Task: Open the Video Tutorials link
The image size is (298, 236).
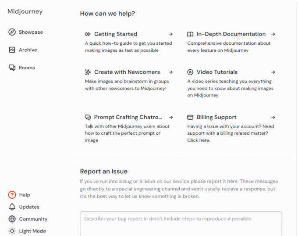Action: pos(217,72)
